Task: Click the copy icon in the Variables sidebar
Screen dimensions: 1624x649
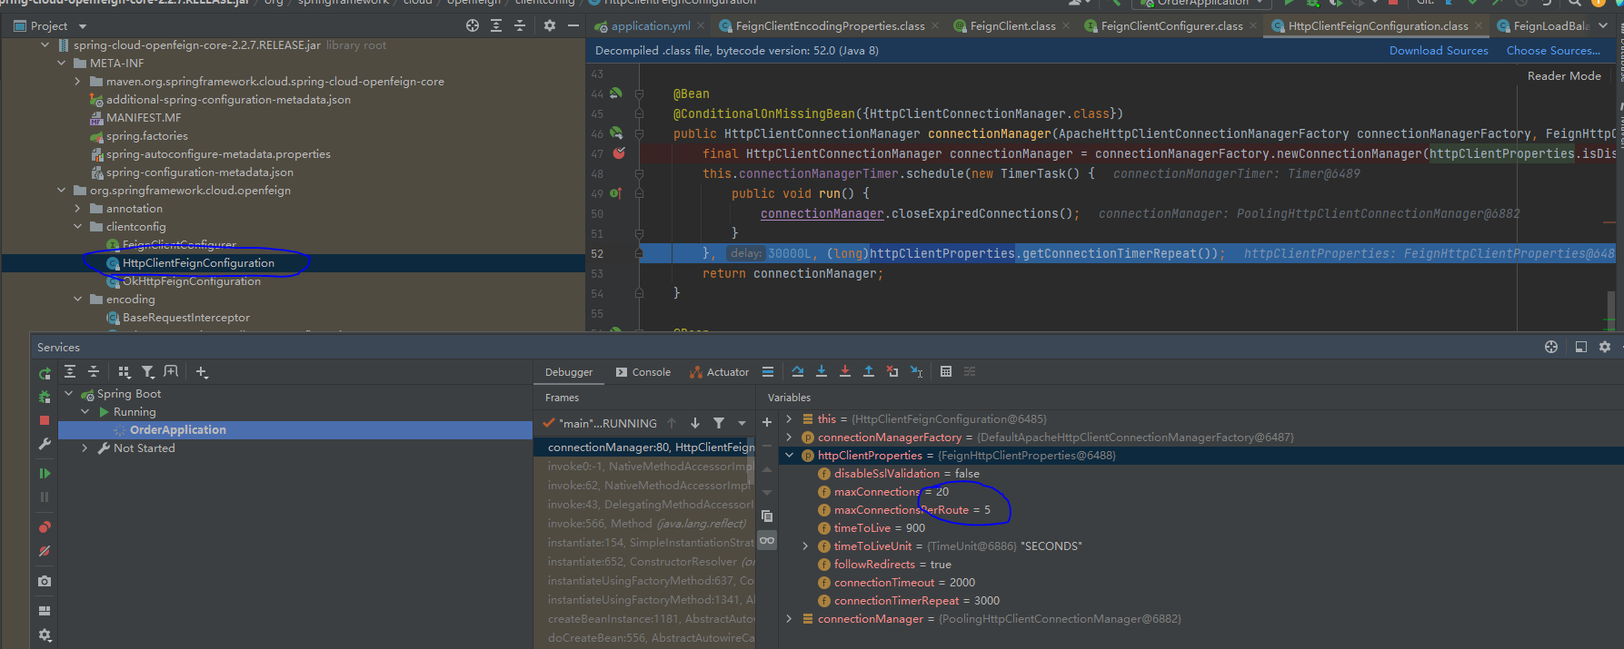Action: 767,516
